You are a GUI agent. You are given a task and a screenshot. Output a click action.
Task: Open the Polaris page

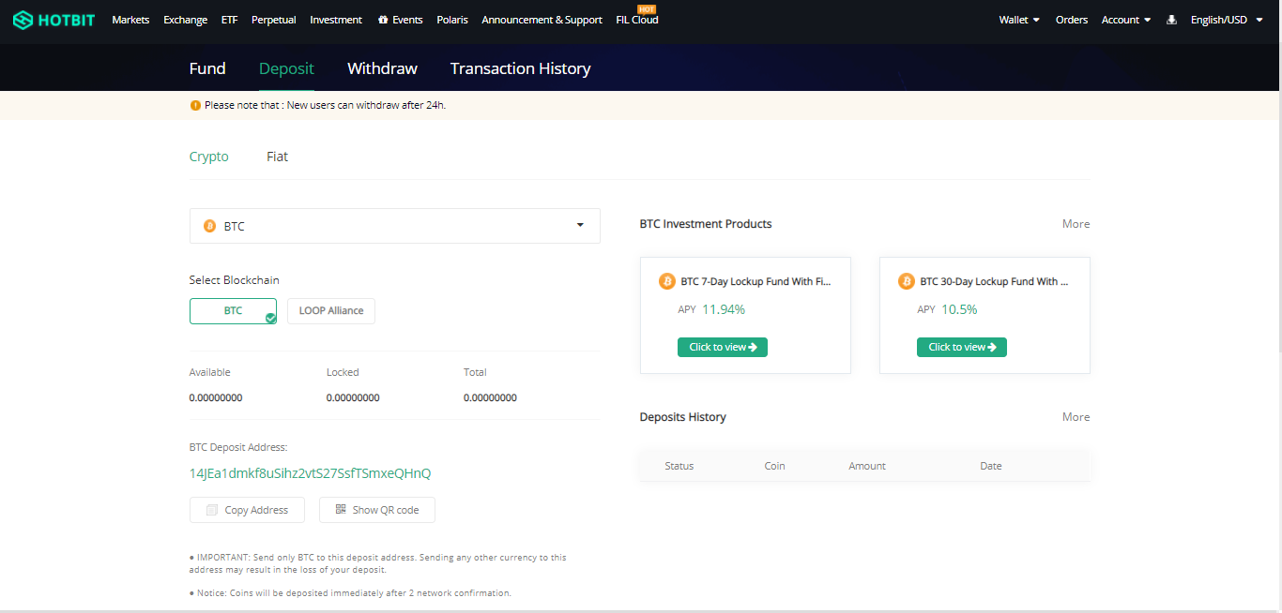click(452, 20)
